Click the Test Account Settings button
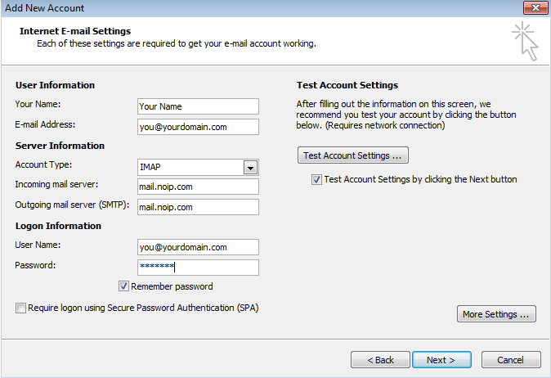This screenshot has height=378, width=551. [x=353, y=155]
